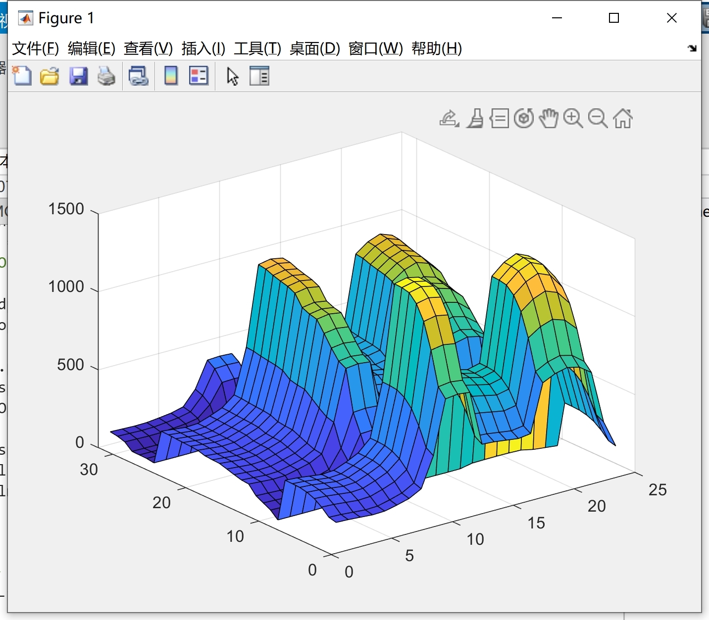The height and width of the screenshot is (620, 709).
Task: Click the 500 z-axis tick label
Action: coord(71,365)
